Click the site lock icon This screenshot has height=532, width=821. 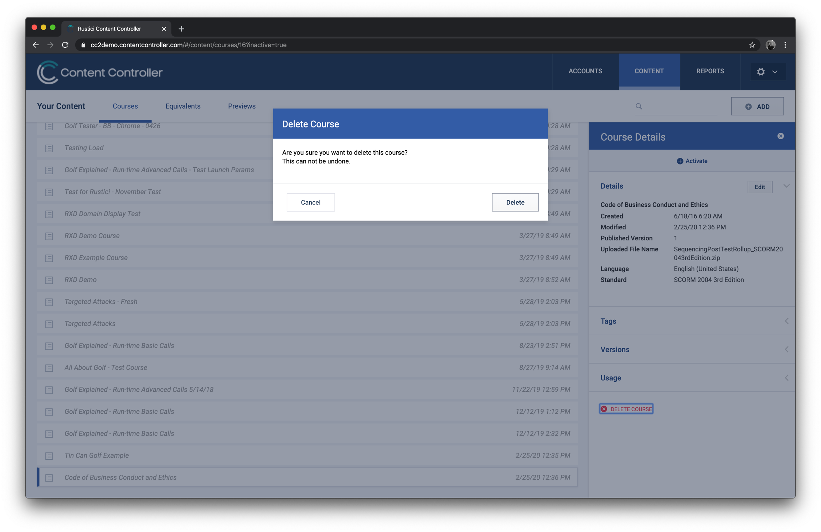click(83, 45)
